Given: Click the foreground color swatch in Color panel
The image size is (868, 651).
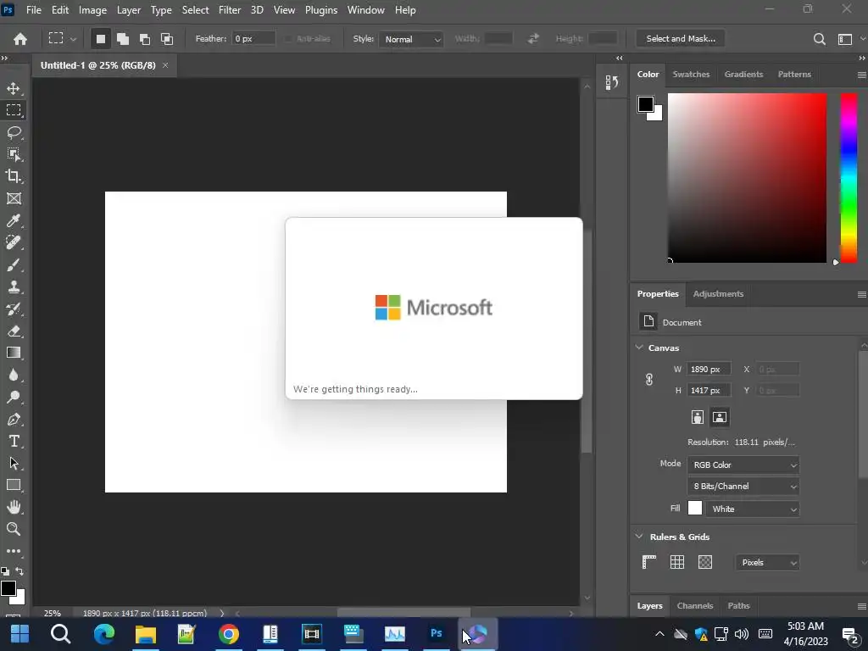Looking at the screenshot, I should (645, 104).
